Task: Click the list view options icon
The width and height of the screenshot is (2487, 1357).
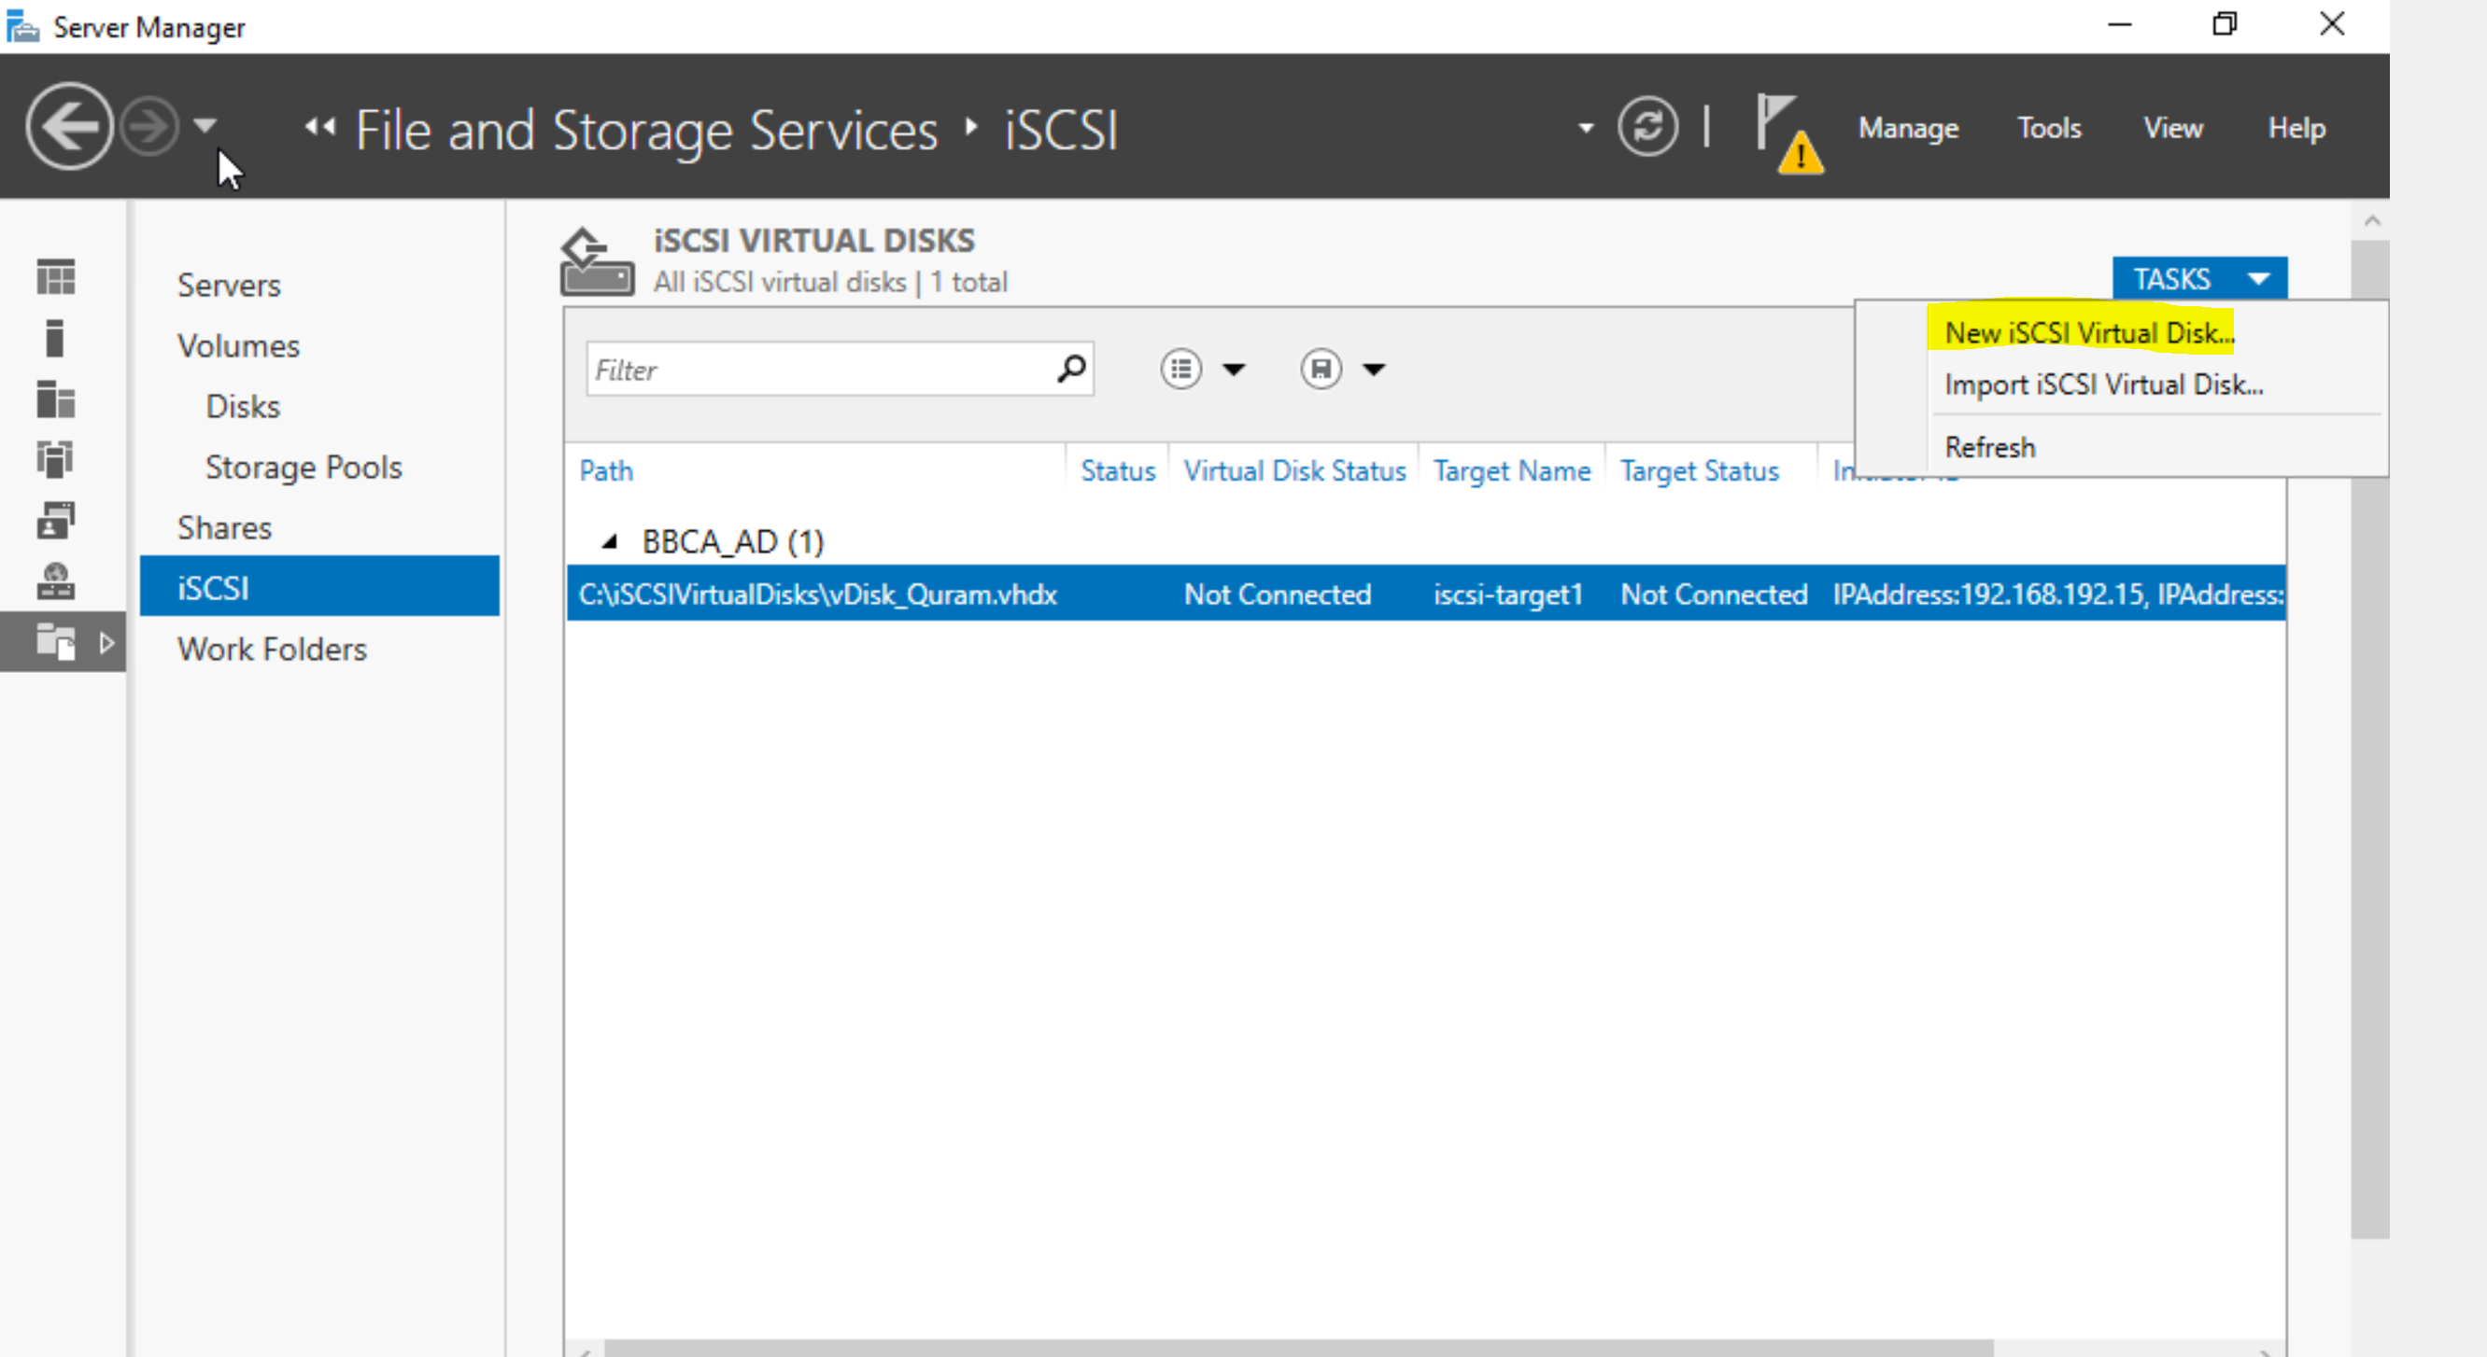Action: click(x=1180, y=369)
